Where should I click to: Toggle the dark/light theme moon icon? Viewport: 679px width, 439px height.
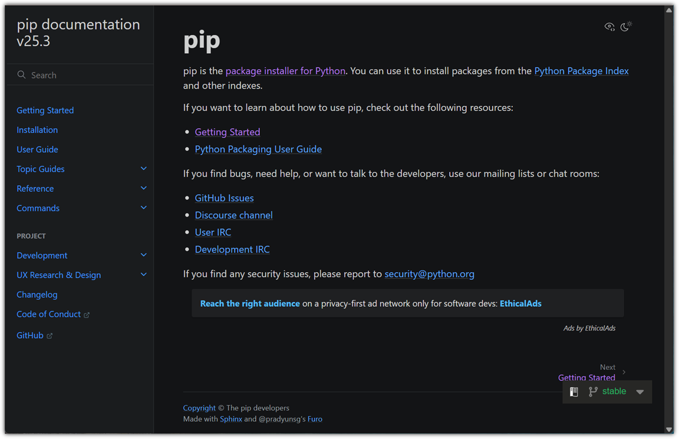[x=626, y=27]
